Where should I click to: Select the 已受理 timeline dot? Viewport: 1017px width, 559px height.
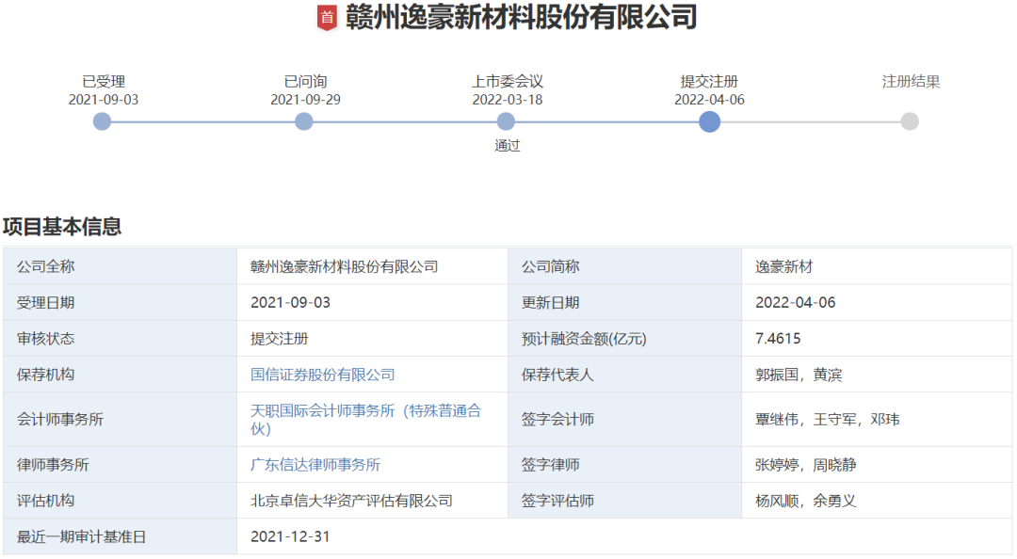pyautogui.click(x=102, y=121)
